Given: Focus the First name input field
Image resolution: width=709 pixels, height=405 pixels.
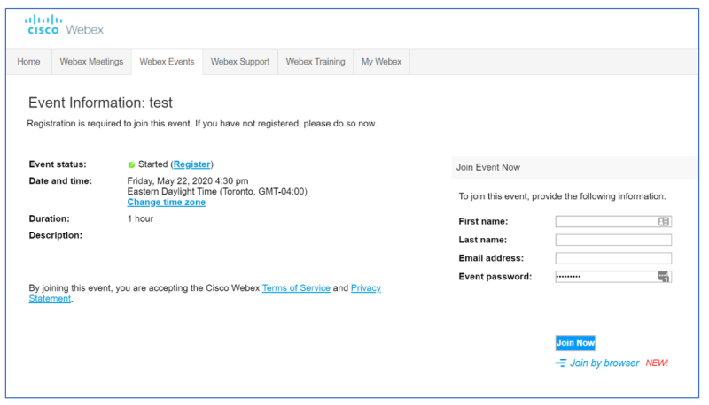Looking at the screenshot, I should [613, 221].
